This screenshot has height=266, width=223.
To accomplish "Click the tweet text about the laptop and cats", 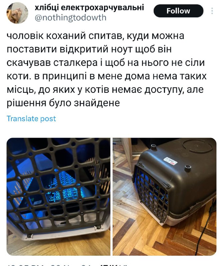I will [106, 69].
